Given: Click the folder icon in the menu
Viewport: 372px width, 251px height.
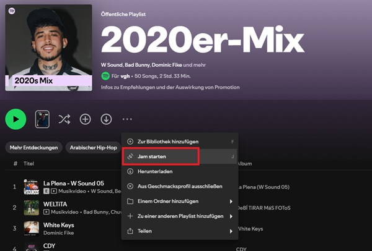Looking at the screenshot, I should 130,202.
